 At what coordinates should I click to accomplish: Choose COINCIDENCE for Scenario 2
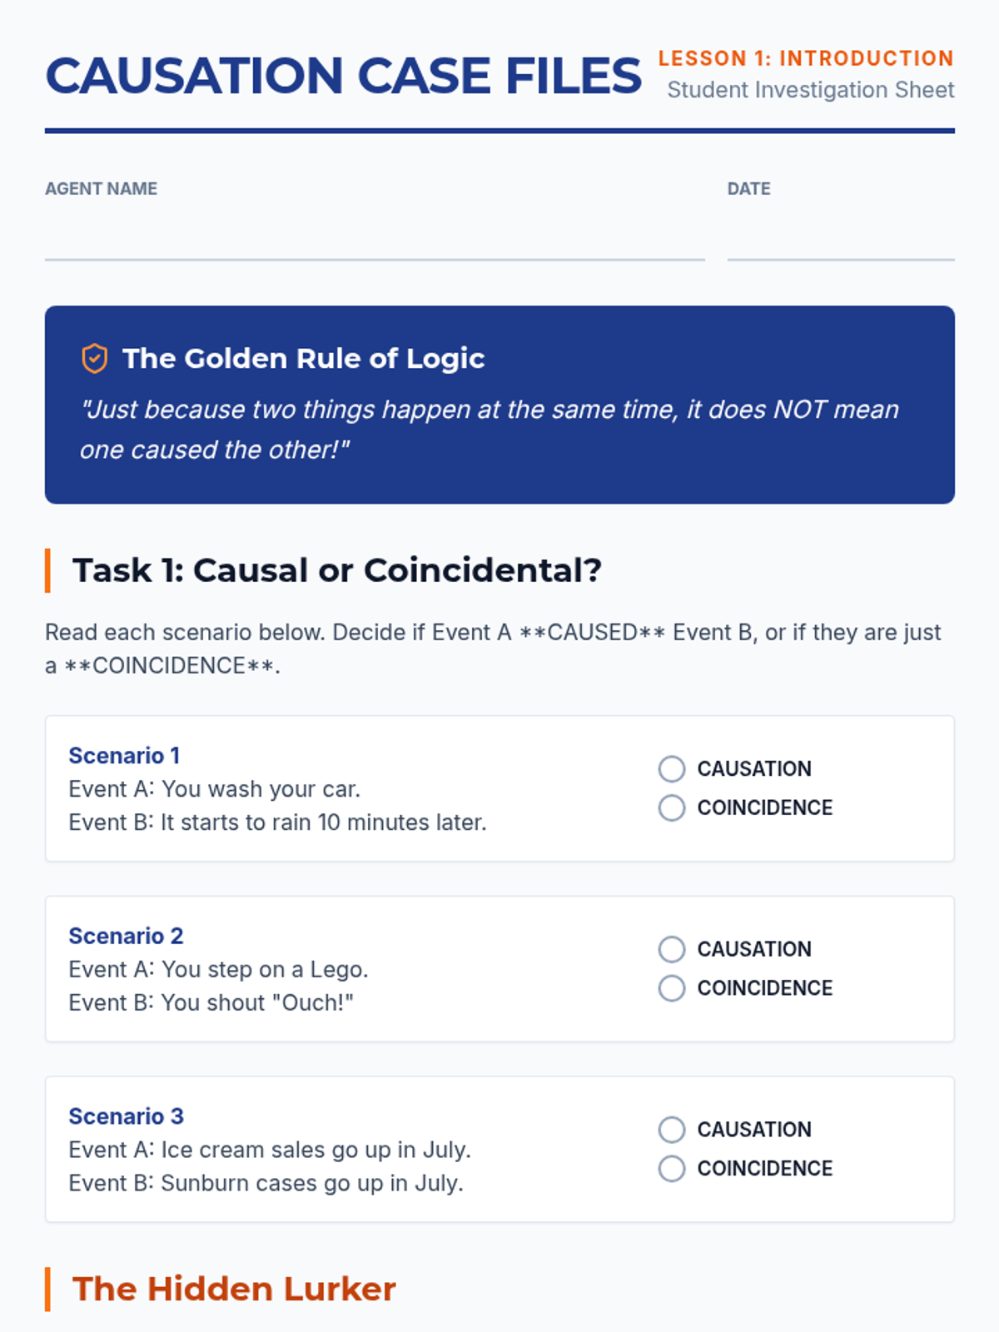(672, 988)
